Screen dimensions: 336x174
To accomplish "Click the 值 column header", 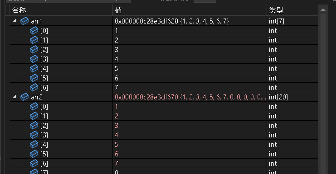I will pyautogui.click(x=190, y=10).
